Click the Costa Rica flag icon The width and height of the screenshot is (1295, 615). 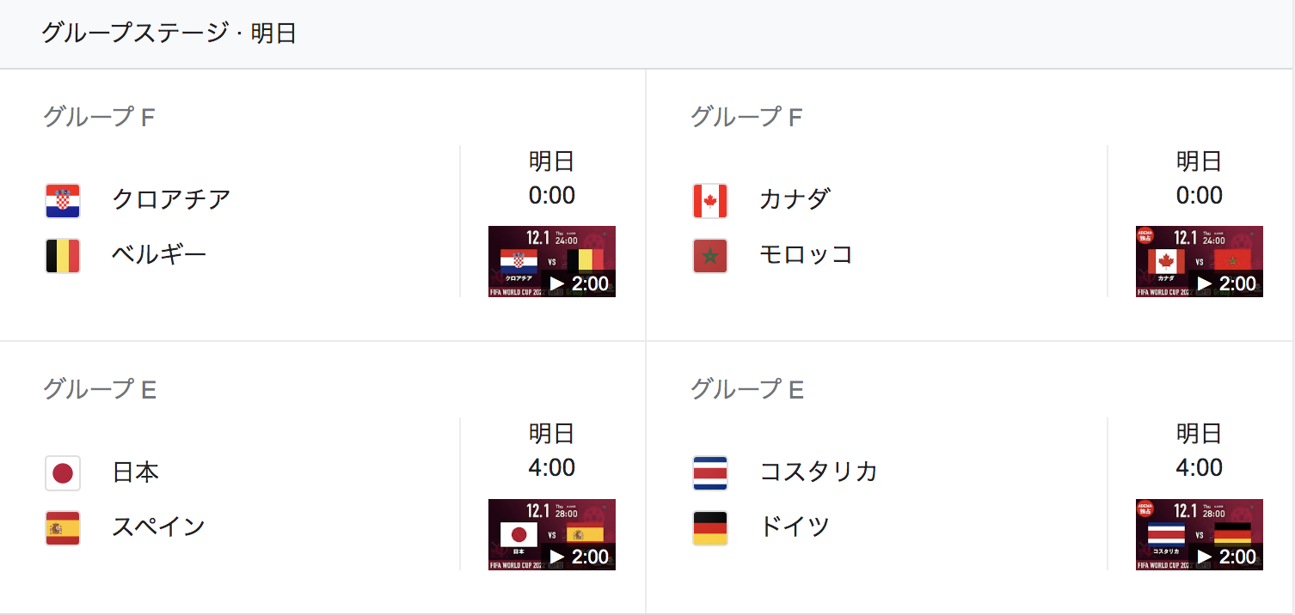[x=710, y=473]
